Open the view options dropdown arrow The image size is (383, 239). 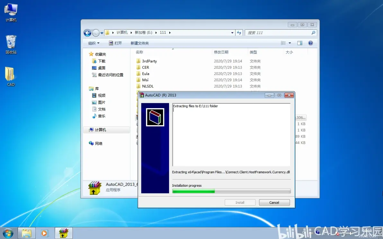(290, 43)
